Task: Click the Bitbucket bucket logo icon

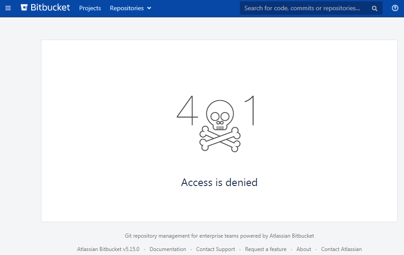Action: (x=24, y=8)
